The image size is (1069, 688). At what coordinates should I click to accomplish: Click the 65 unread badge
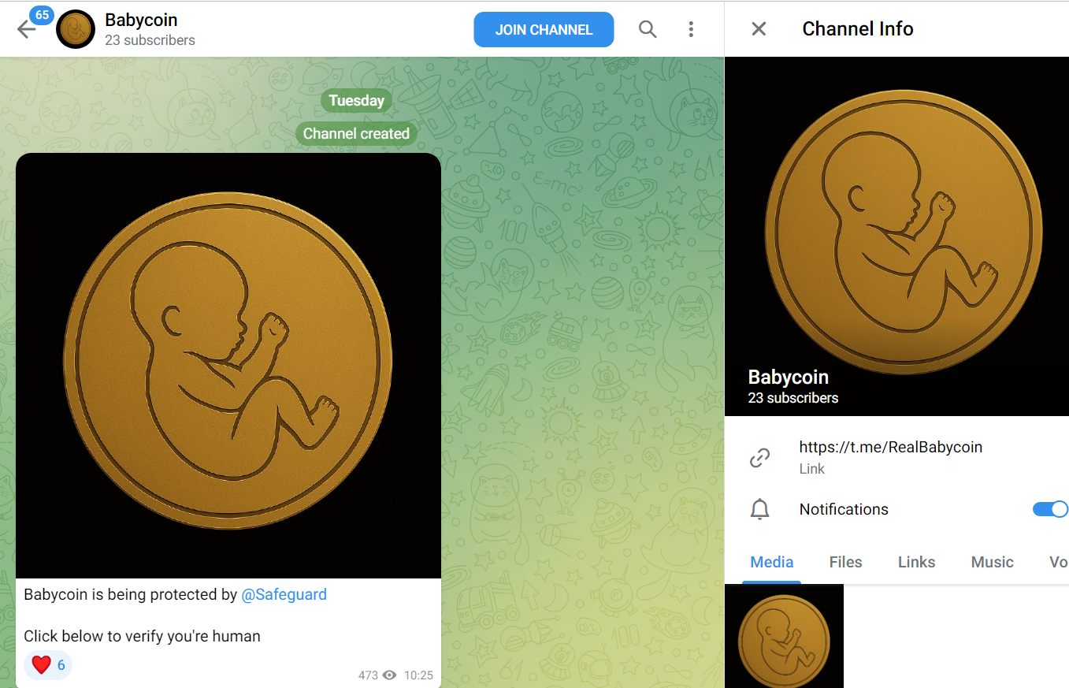42,15
